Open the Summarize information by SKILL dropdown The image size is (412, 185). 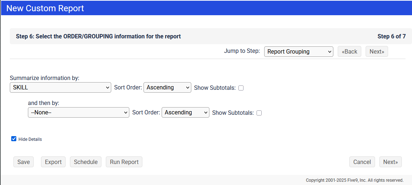[x=60, y=87]
